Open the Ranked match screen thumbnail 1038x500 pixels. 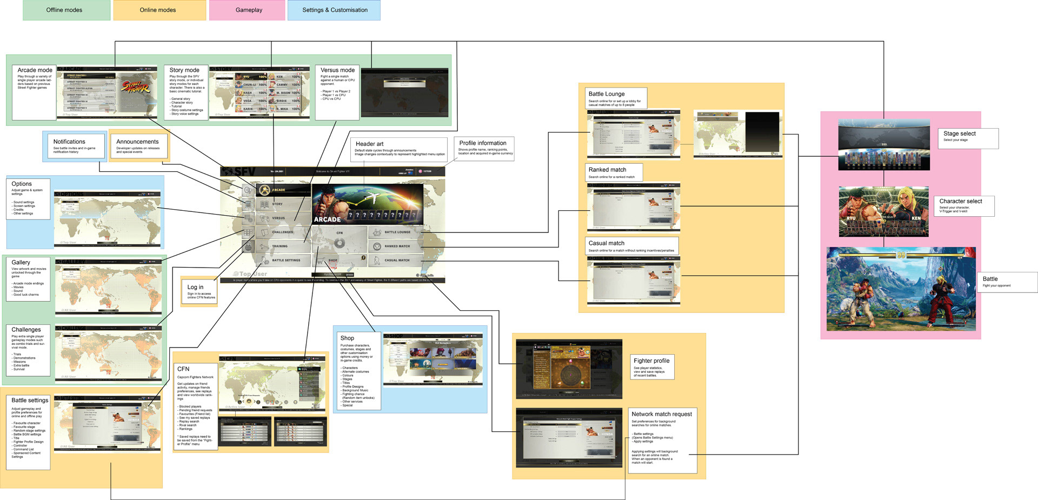pos(634,207)
